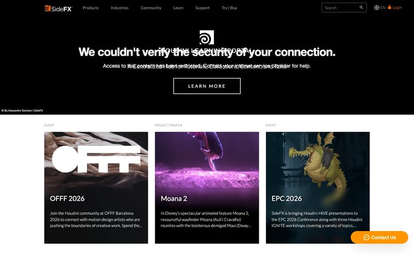The height and width of the screenshot is (258, 414).
Task: Click the chat bubble icon in Contact Us
Action: (x=366, y=237)
